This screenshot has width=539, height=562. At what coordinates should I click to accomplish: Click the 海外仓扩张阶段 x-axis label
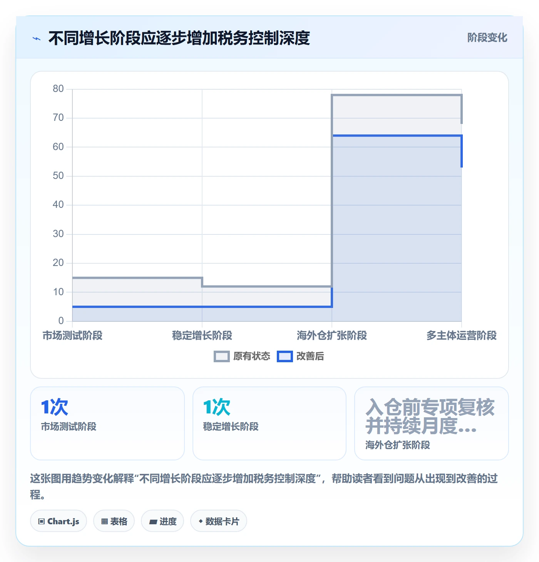click(x=332, y=336)
